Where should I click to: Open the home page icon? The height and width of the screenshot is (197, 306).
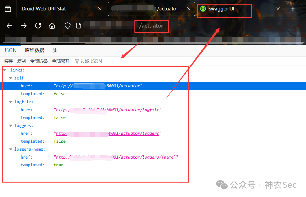tap(52, 26)
